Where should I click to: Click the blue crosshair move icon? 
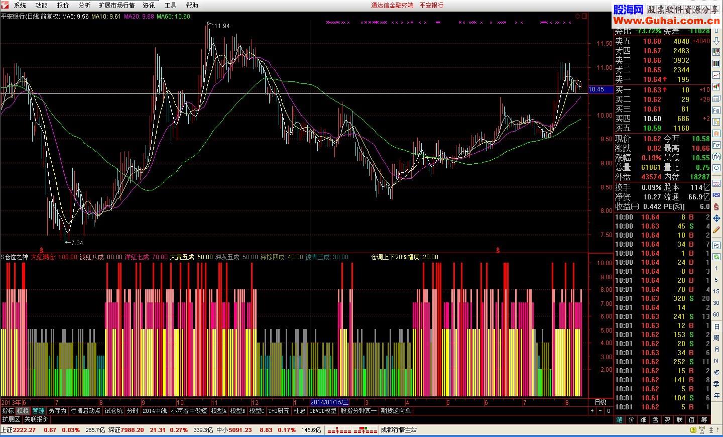(716, 218)
